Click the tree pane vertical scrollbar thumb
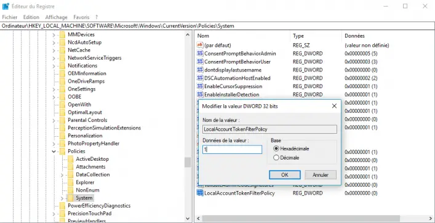435x223 pixels. 188,162
